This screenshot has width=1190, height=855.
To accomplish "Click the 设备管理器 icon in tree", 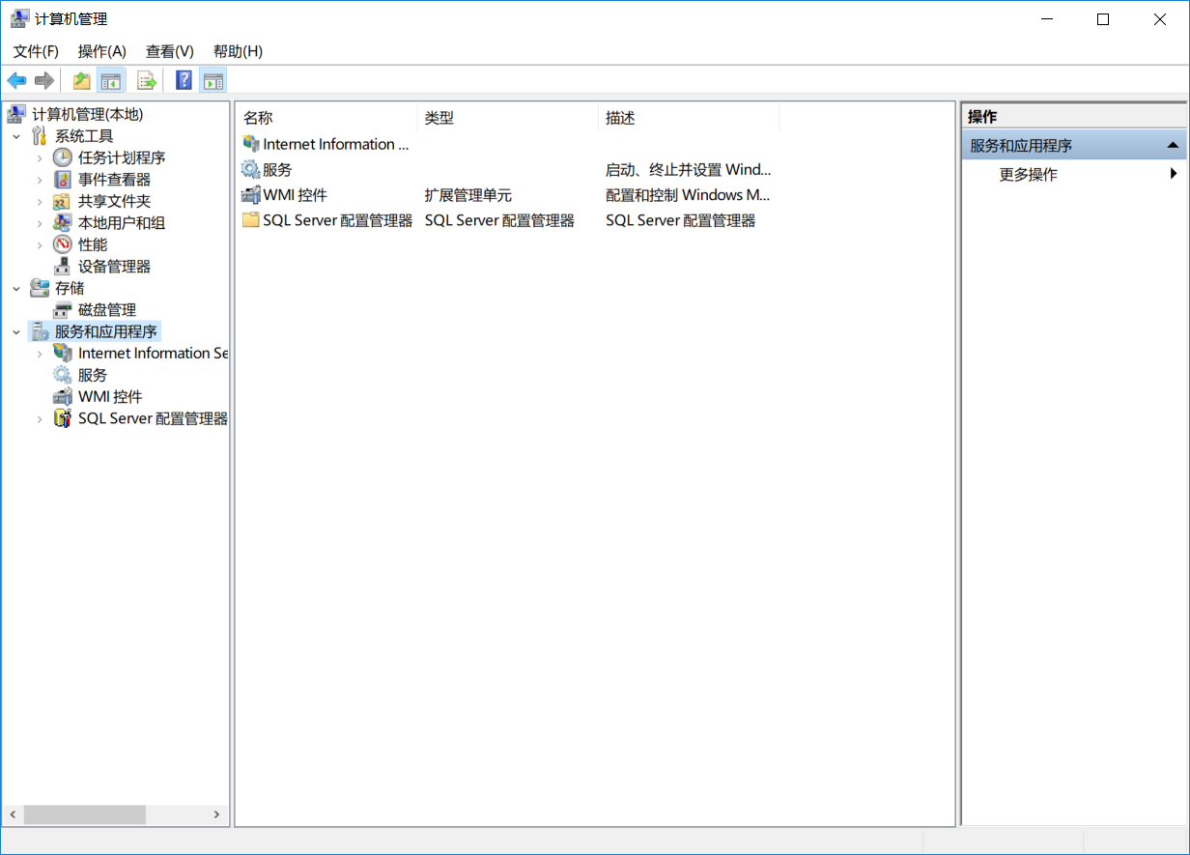I will coord(63,267).
